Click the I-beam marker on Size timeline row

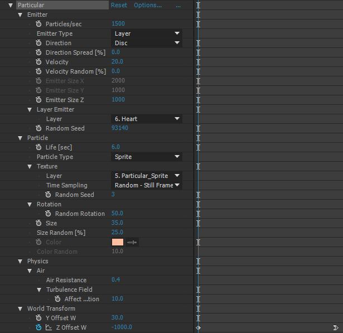point(198,223)
